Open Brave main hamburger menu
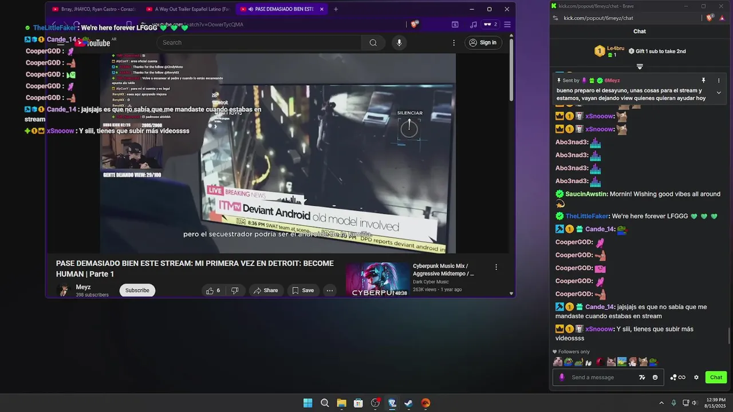 pos(507,25)
